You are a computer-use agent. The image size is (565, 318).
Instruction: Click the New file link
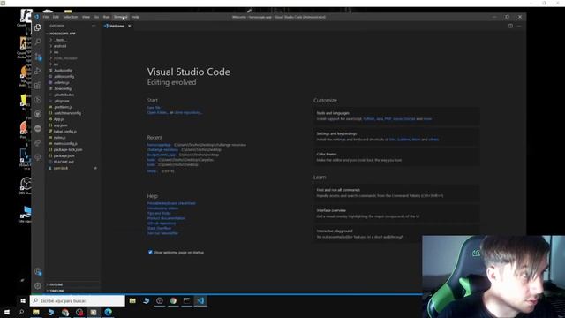coord(154,108)
